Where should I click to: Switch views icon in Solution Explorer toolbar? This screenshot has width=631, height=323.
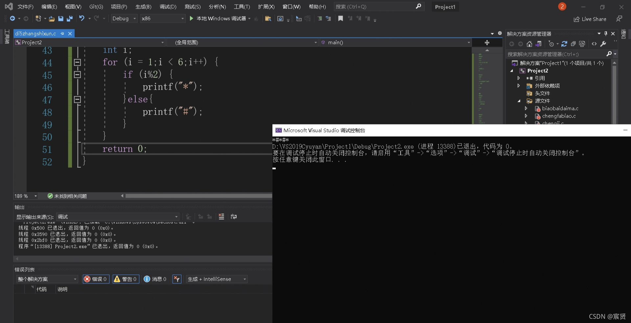tap(538, 44)
